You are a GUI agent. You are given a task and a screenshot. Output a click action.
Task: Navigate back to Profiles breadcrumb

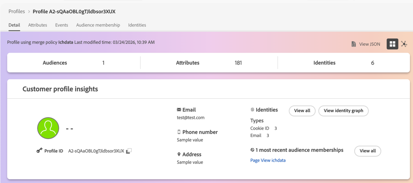point(17,11)
